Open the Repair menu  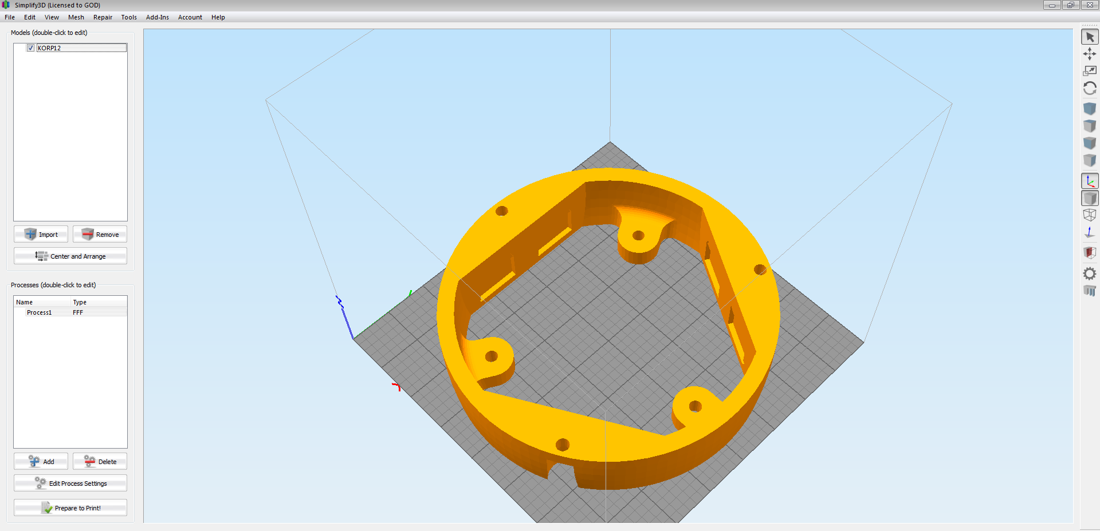pyautogui.click(x=103, y=17)
